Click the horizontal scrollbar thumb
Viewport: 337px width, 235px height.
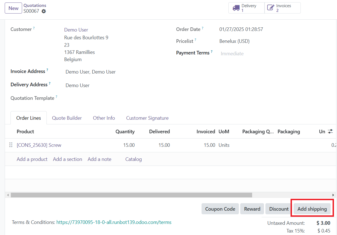(x=131, y=195)
